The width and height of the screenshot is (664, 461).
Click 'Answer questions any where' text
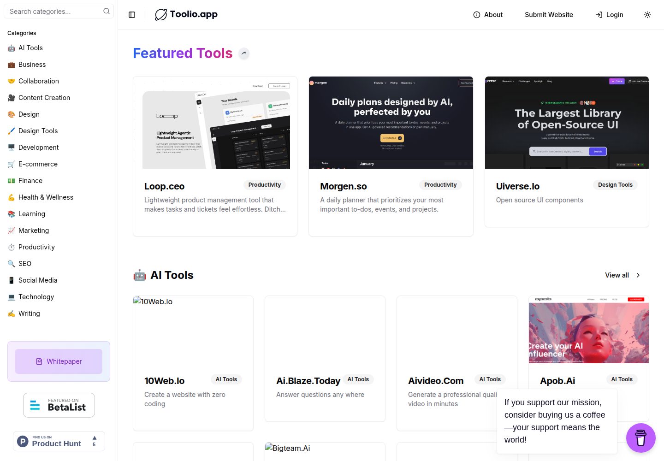tap(320, 395)
